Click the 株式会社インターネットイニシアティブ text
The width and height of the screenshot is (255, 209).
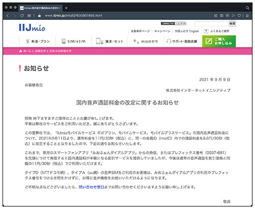[198, 90]
